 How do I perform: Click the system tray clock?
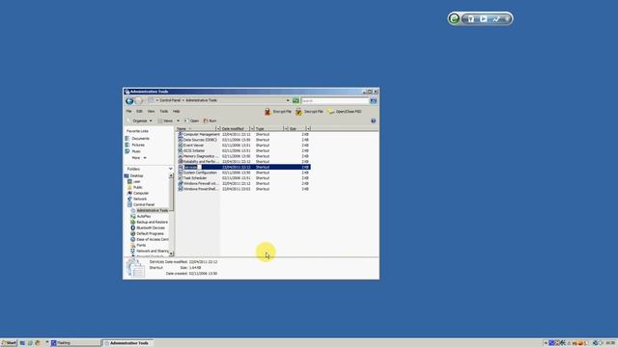(x=610, y=343)
